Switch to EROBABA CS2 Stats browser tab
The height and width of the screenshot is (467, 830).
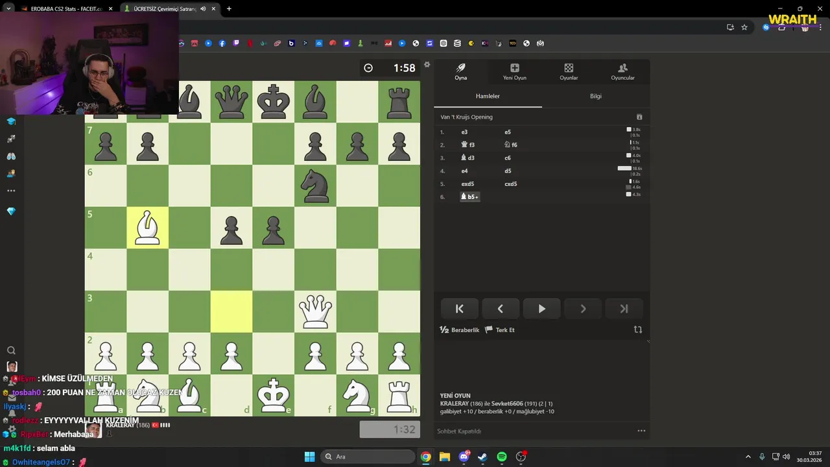point(65,9)
